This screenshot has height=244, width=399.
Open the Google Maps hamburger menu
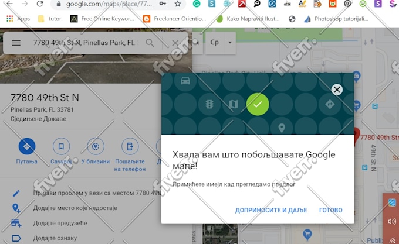(16, 43)
